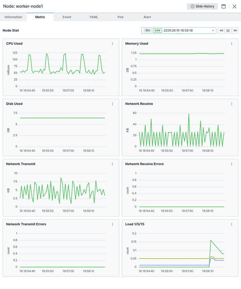
Task: Step backward in time with rewind button
Action: (x=221, y=30)
